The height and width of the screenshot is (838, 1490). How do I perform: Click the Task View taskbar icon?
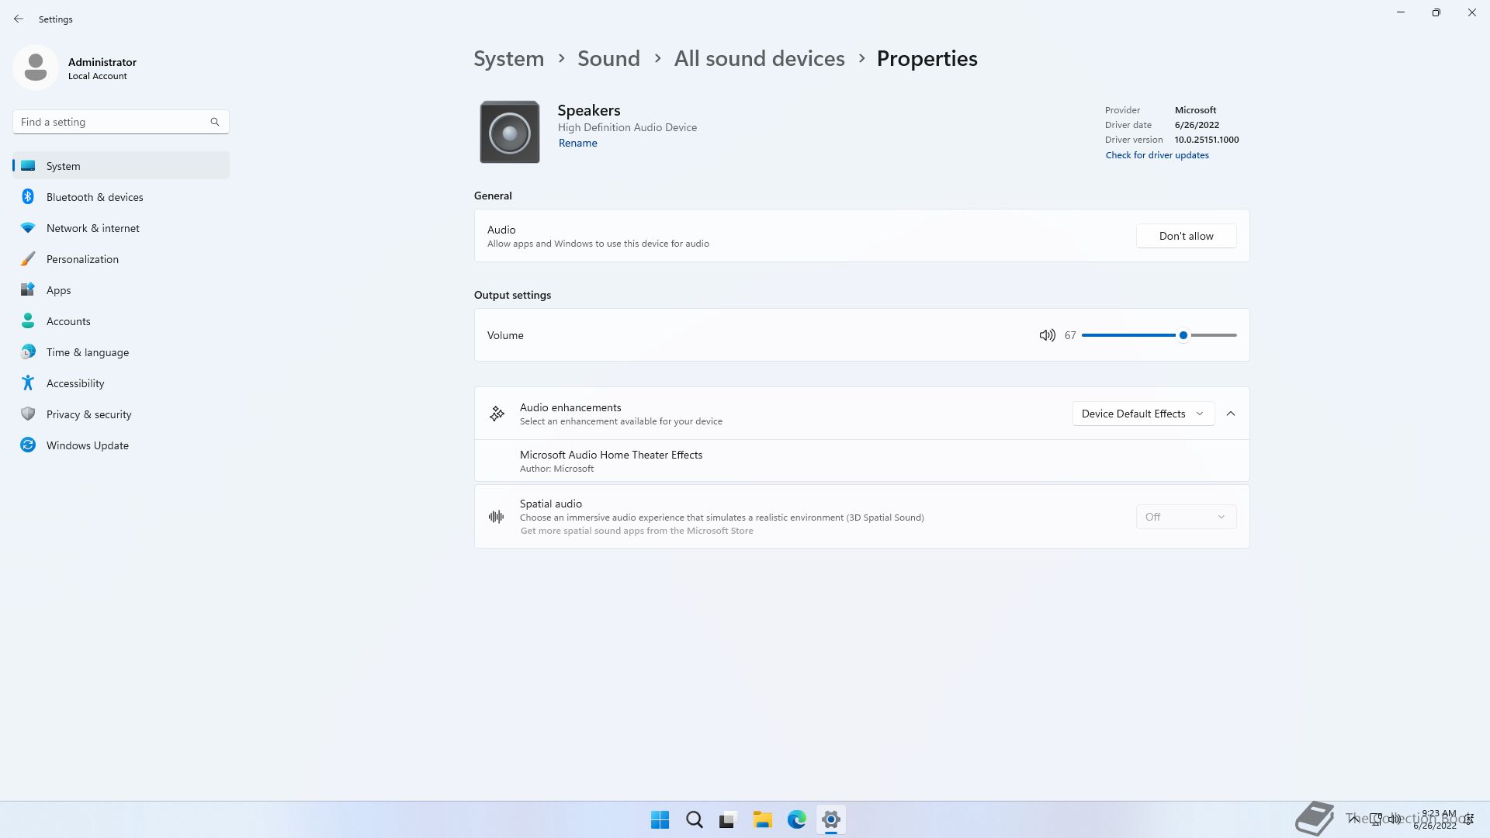pyautogui.click(x=728, y=819)
